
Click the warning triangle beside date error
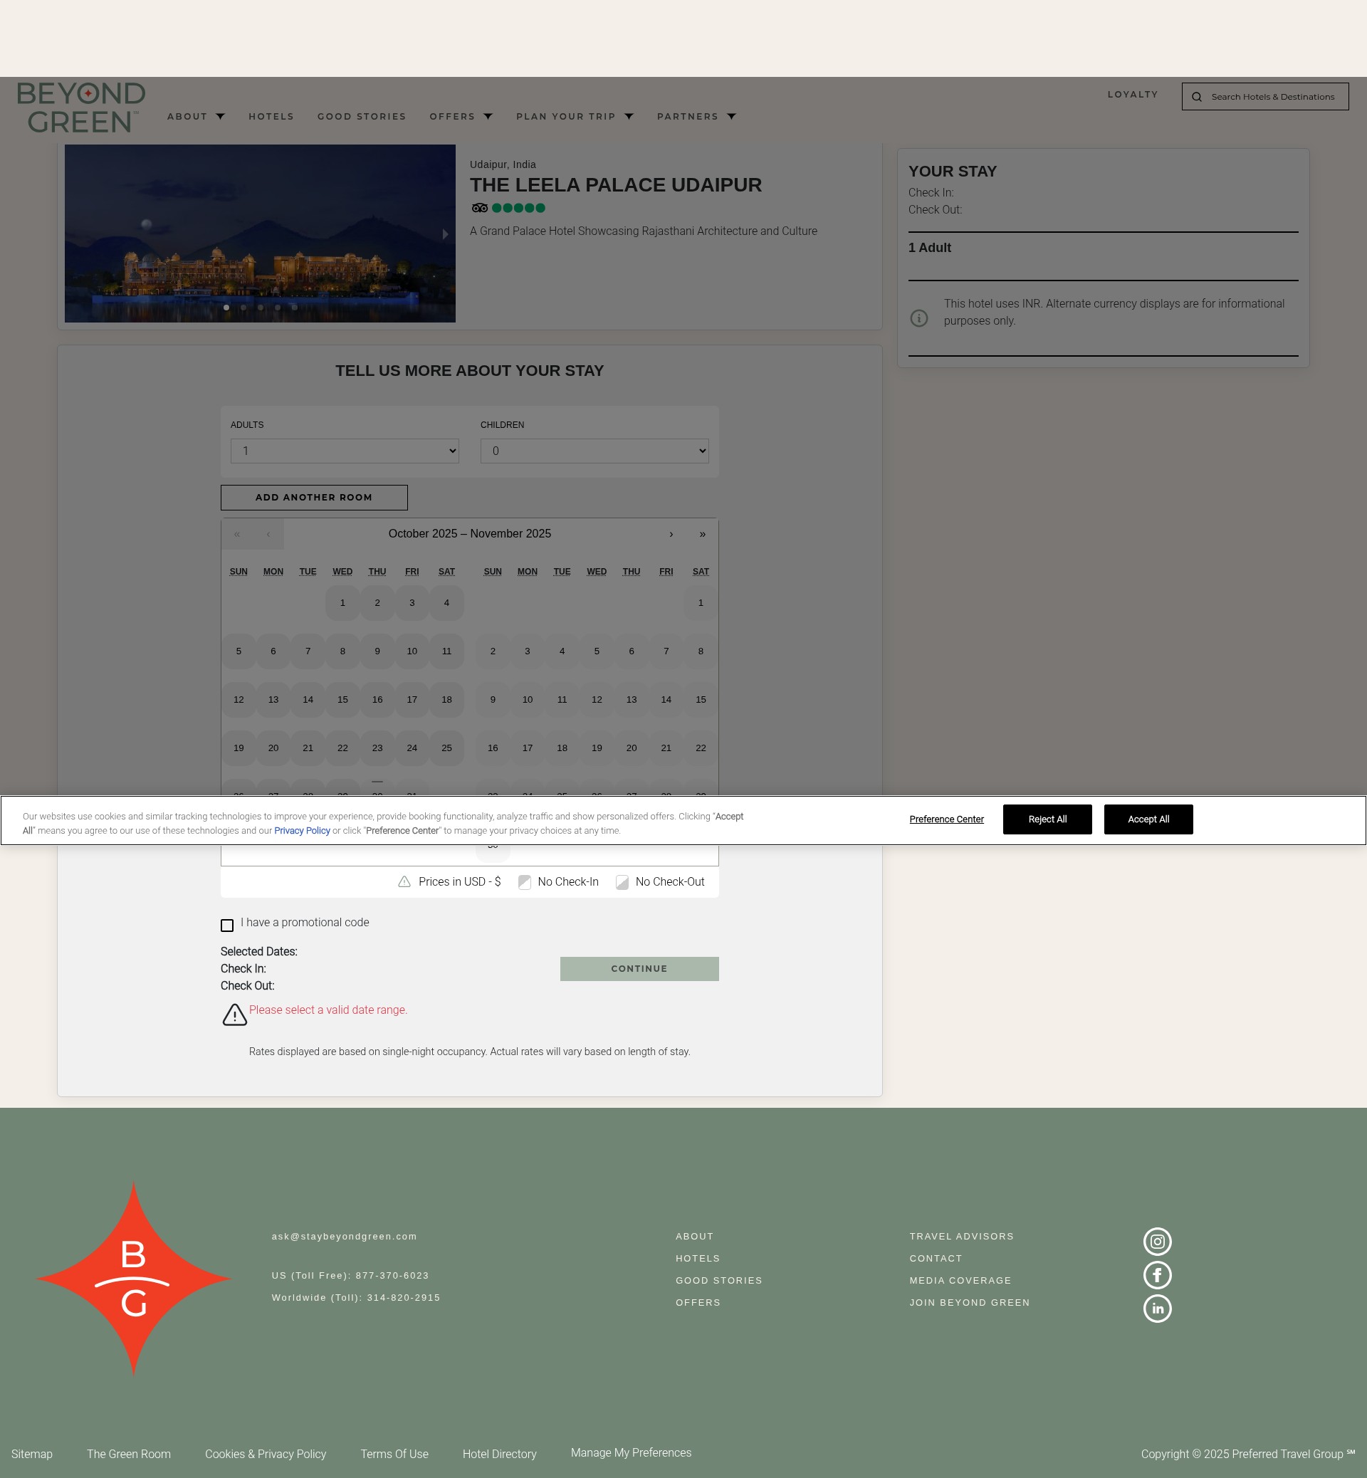(x=234, y=1015)
